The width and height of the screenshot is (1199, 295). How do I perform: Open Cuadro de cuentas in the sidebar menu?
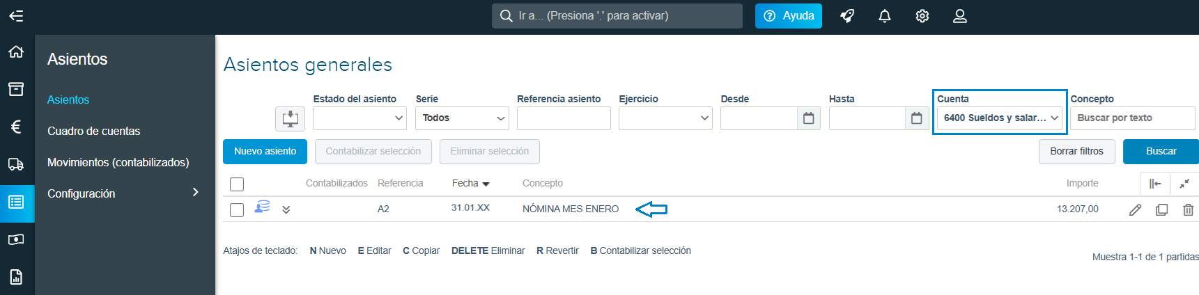click(x=93, y=131)
